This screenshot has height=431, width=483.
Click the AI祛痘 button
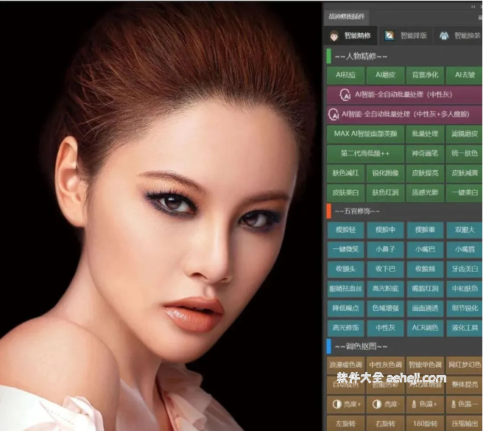345,74
